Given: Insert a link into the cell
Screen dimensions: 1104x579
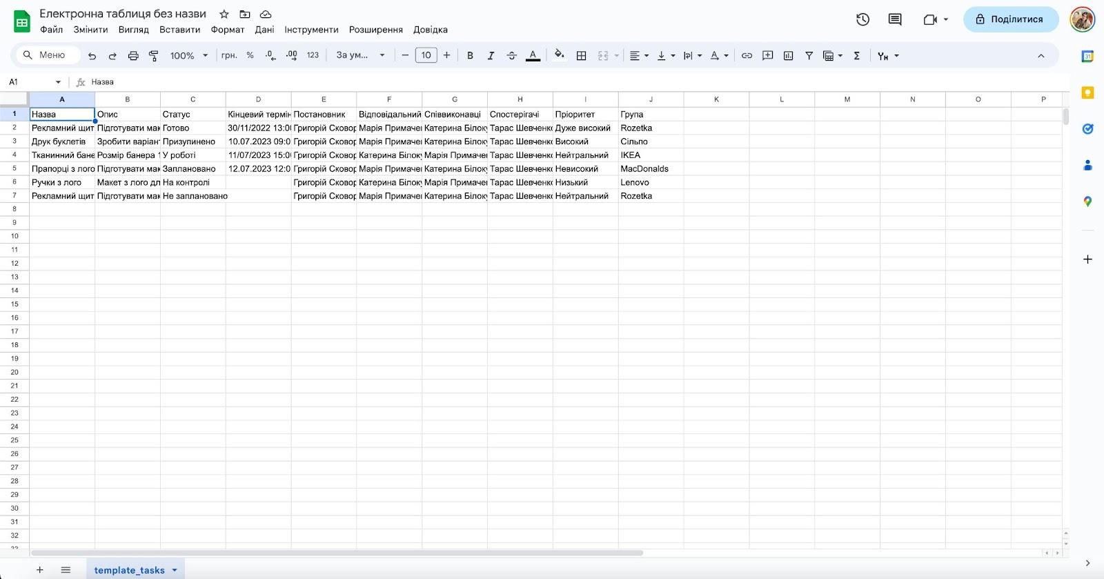Looking at the screenshot, I should [x=747, y=56].
